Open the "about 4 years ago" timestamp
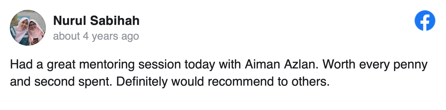 coord(96,36)
